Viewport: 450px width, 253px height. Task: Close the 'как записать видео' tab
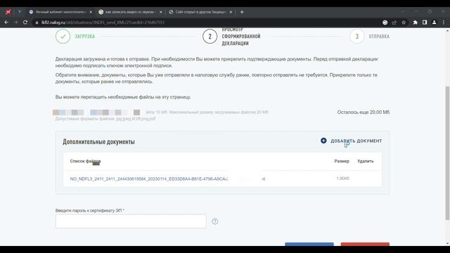(161, 12)
